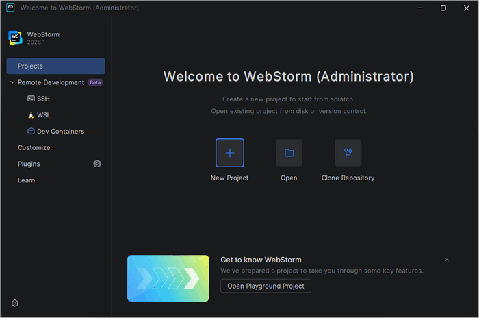The image size is (479, 318).
Task: Click the WebStorm logo in sidebar
Action: coord(15,37)
